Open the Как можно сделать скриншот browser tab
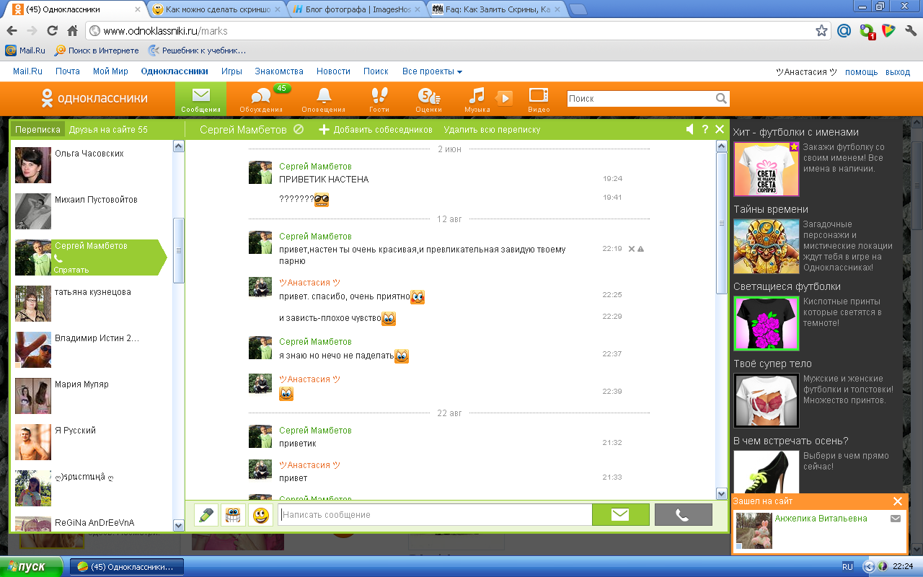 216,9
